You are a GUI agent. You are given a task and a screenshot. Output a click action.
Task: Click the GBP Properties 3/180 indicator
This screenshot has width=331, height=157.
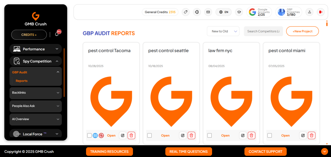coord(289,12)
